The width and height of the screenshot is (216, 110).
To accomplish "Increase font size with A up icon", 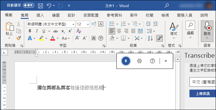I will (x=77, y=38).
